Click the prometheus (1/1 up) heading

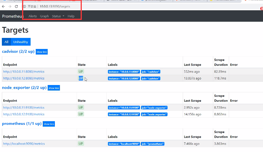pos(22,124)
